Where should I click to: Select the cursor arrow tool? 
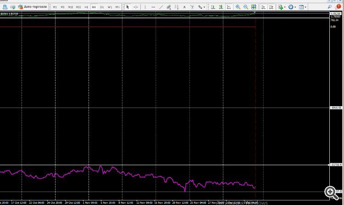click(128, 7)
